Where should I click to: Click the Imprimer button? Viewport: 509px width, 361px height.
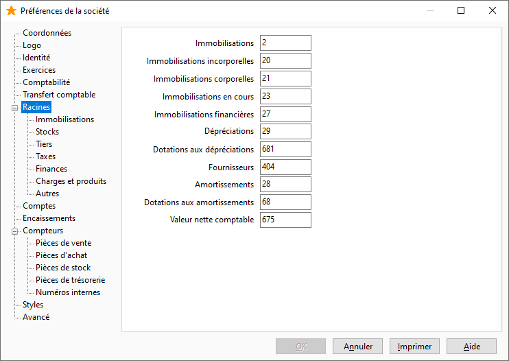pos(414,347)
